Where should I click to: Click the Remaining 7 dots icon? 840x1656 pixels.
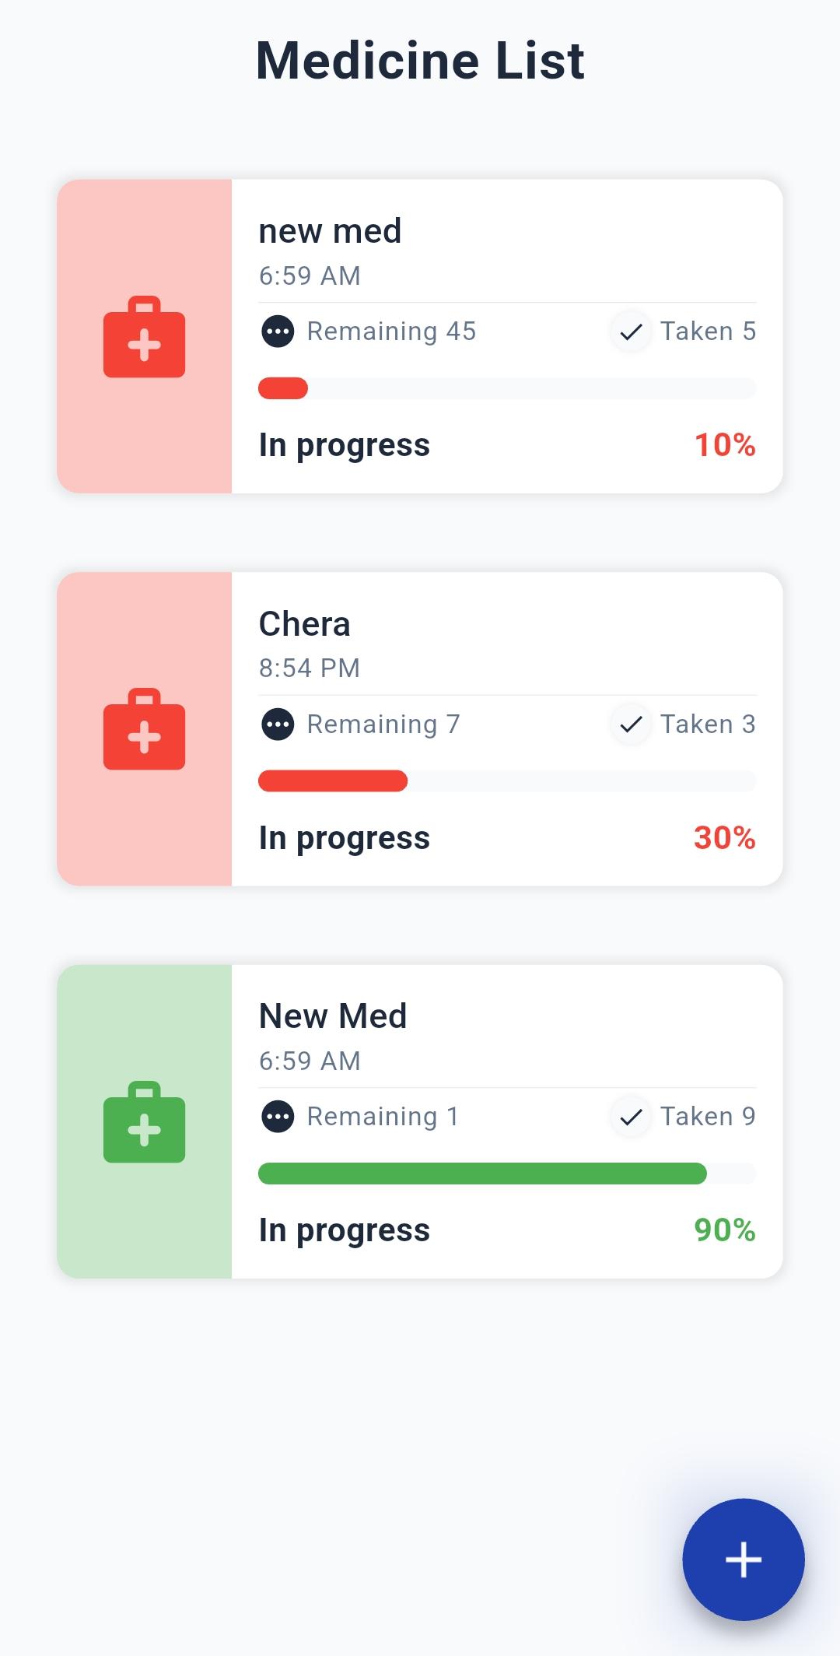[x=278, y=724]
